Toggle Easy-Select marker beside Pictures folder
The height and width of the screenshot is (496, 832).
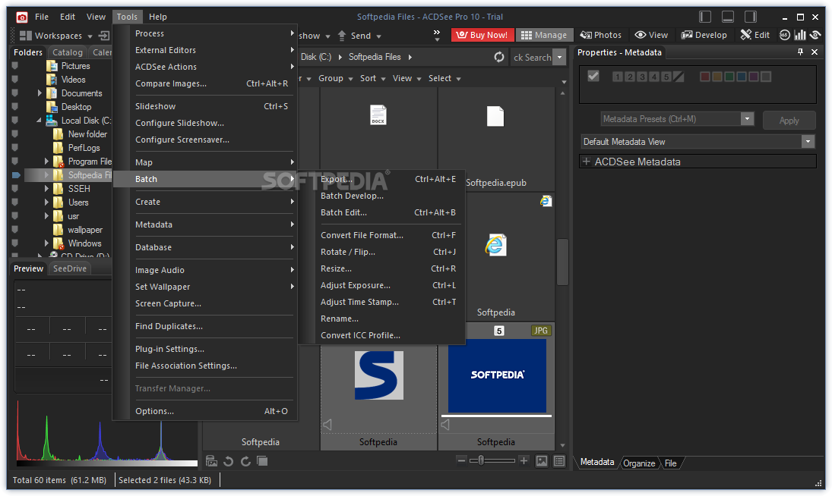pyautogui.click(x=15, y=66)
